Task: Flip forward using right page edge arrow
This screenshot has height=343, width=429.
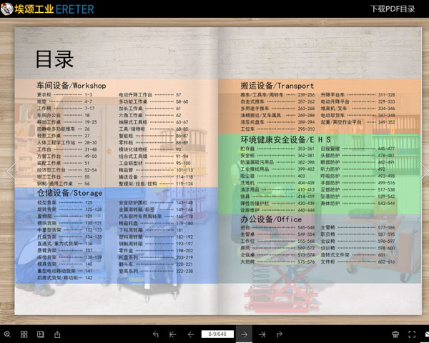Action: 424,171
